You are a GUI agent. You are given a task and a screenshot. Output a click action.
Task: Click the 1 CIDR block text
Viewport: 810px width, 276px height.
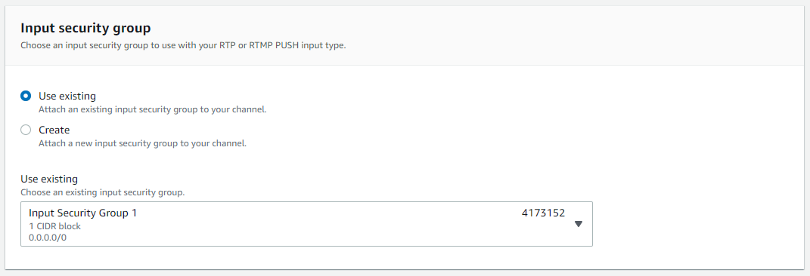click(x=54, y=226)
